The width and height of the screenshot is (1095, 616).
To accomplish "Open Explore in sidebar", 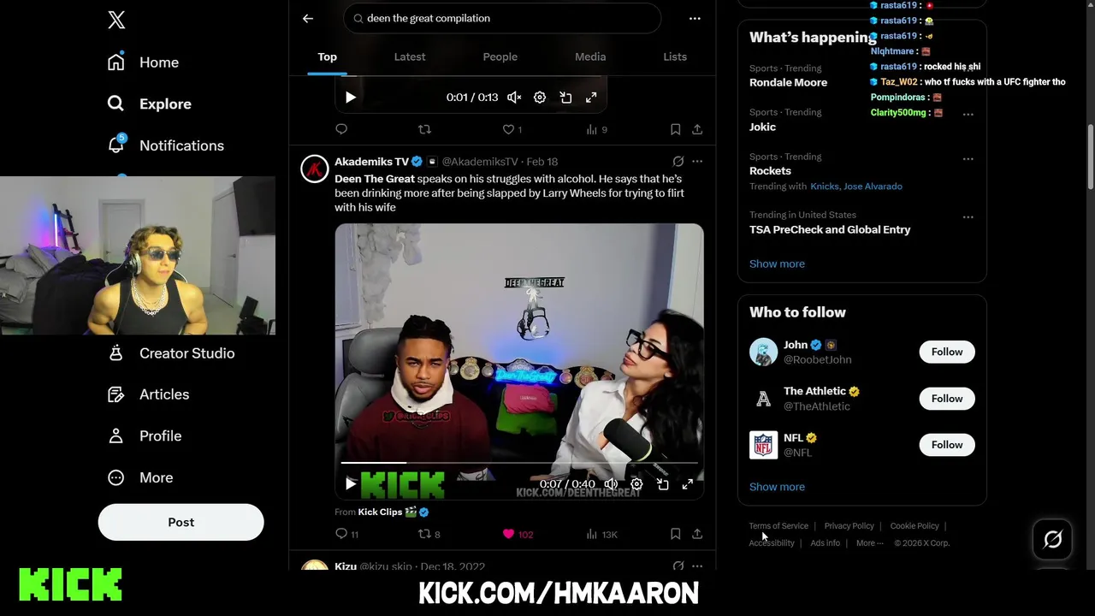I will 150,104.
